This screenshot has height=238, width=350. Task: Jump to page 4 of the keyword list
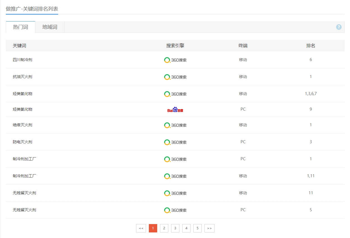click(186, 228)
